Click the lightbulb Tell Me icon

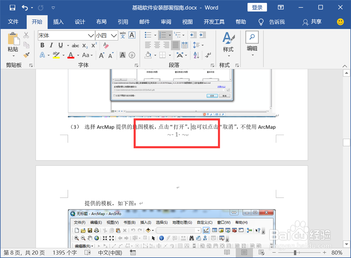(x=261, y=22)
